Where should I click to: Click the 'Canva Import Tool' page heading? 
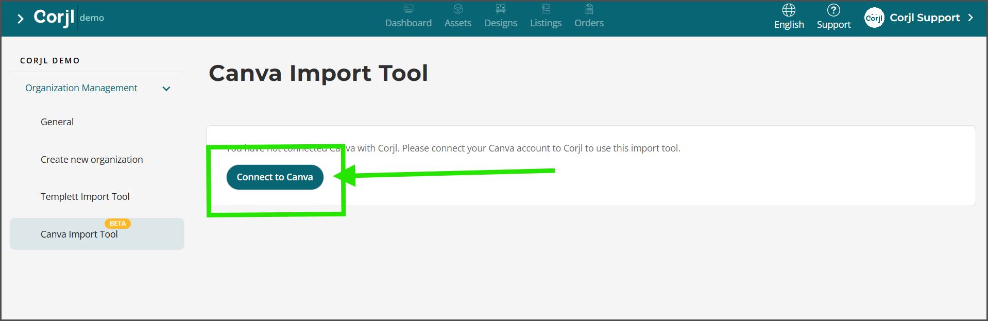point(318,73)
